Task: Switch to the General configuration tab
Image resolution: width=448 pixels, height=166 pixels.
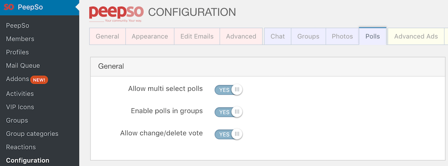Action: click(x=108, y=37)
